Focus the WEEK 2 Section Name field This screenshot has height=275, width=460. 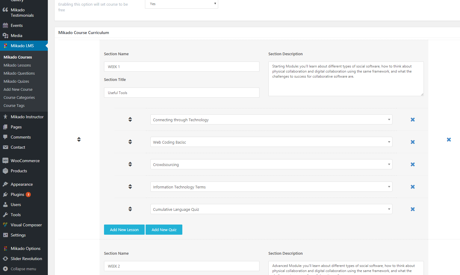coord(182,266)
